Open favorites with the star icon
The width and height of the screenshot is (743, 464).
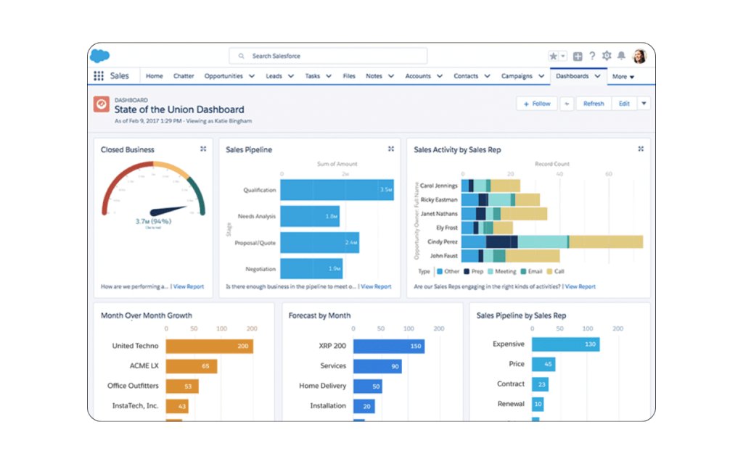[x=553, y=56]
